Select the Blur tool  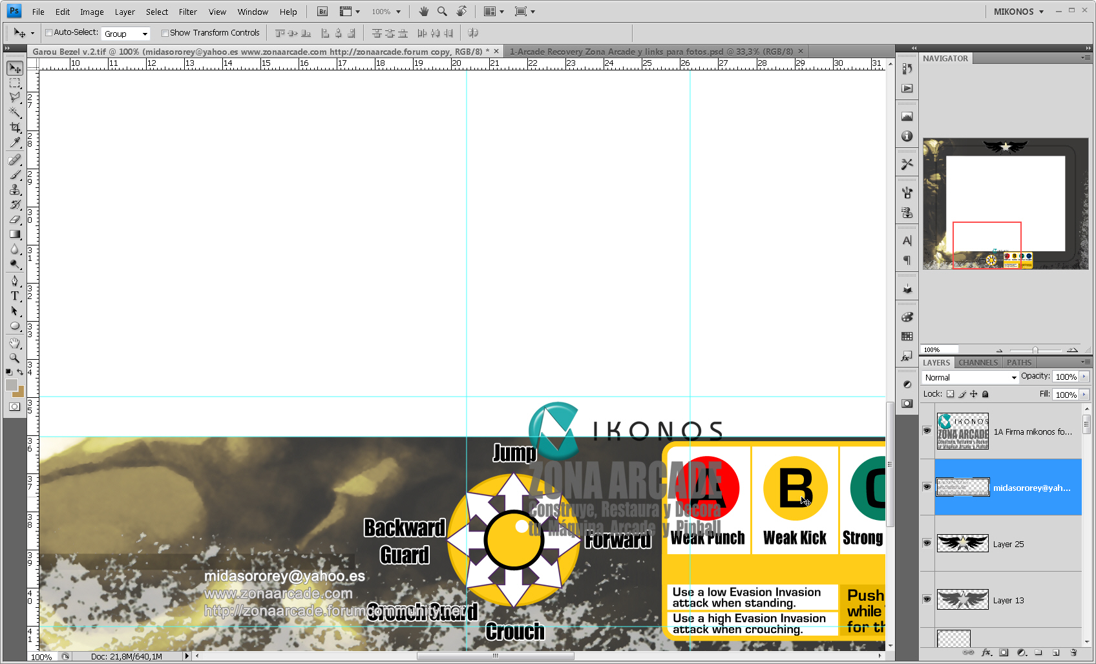(15, 249)
